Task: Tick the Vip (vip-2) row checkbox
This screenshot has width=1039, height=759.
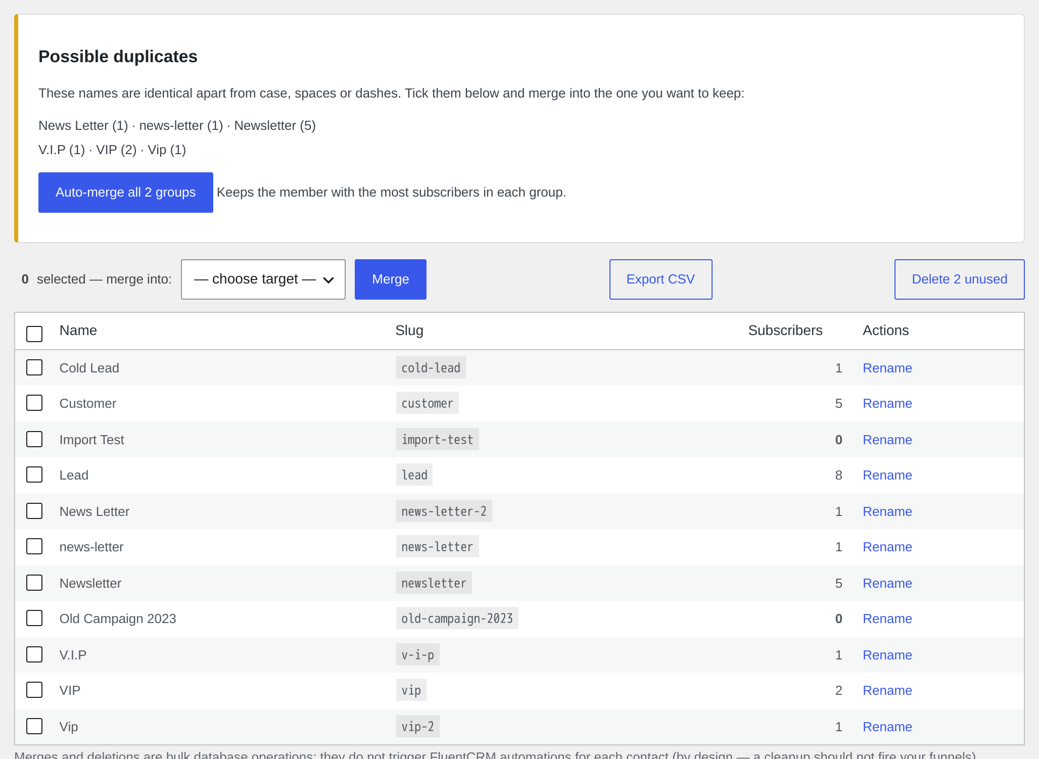Action: click(x=34, y=726)
